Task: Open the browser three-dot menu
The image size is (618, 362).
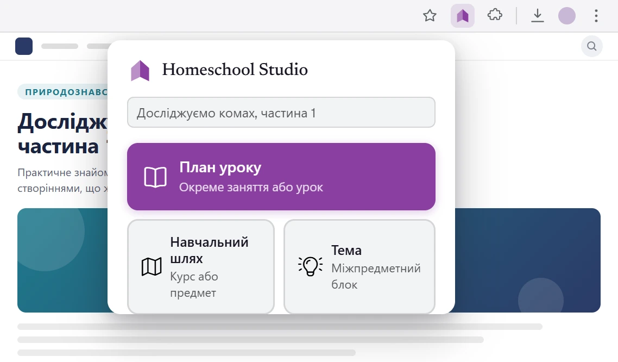Action: (596, 16)
